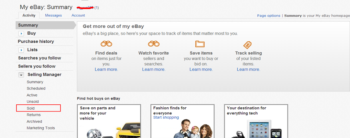Click 'Save on parts and more' heading
The width and height of the screenshot is (350, 138).
click(98, 113)
